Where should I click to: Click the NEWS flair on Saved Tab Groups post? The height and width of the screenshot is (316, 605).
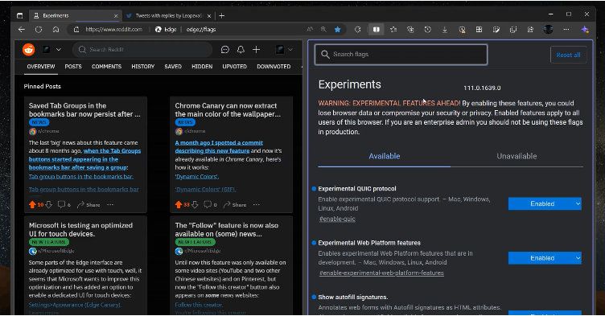tap(39, 122)
